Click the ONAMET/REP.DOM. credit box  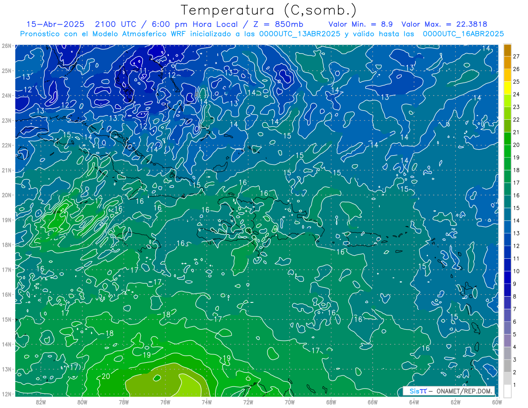click(x=449, y=391)
